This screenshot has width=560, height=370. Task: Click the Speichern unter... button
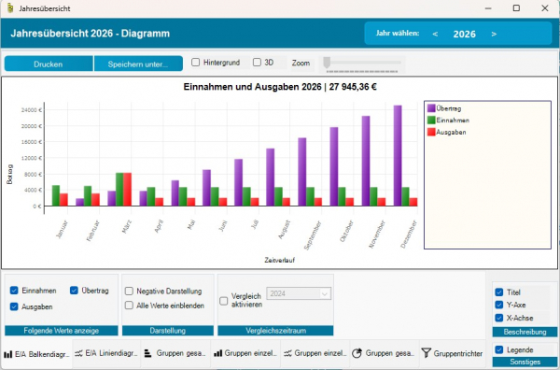(138, 64)
